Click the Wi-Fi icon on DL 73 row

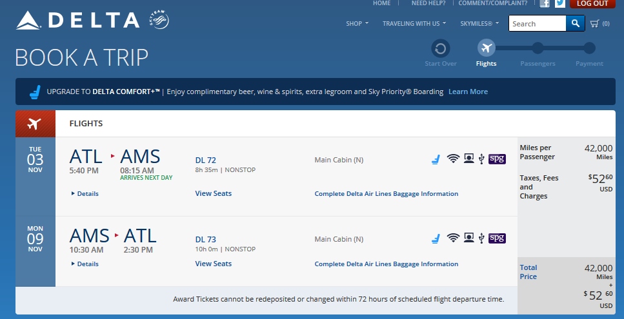point(453,238)
